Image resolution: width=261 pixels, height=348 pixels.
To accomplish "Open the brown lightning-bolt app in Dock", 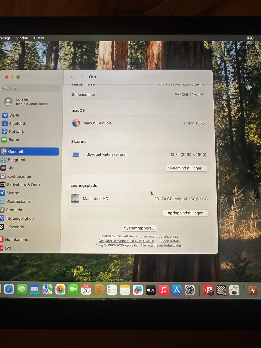I will [x=253, y=290].
